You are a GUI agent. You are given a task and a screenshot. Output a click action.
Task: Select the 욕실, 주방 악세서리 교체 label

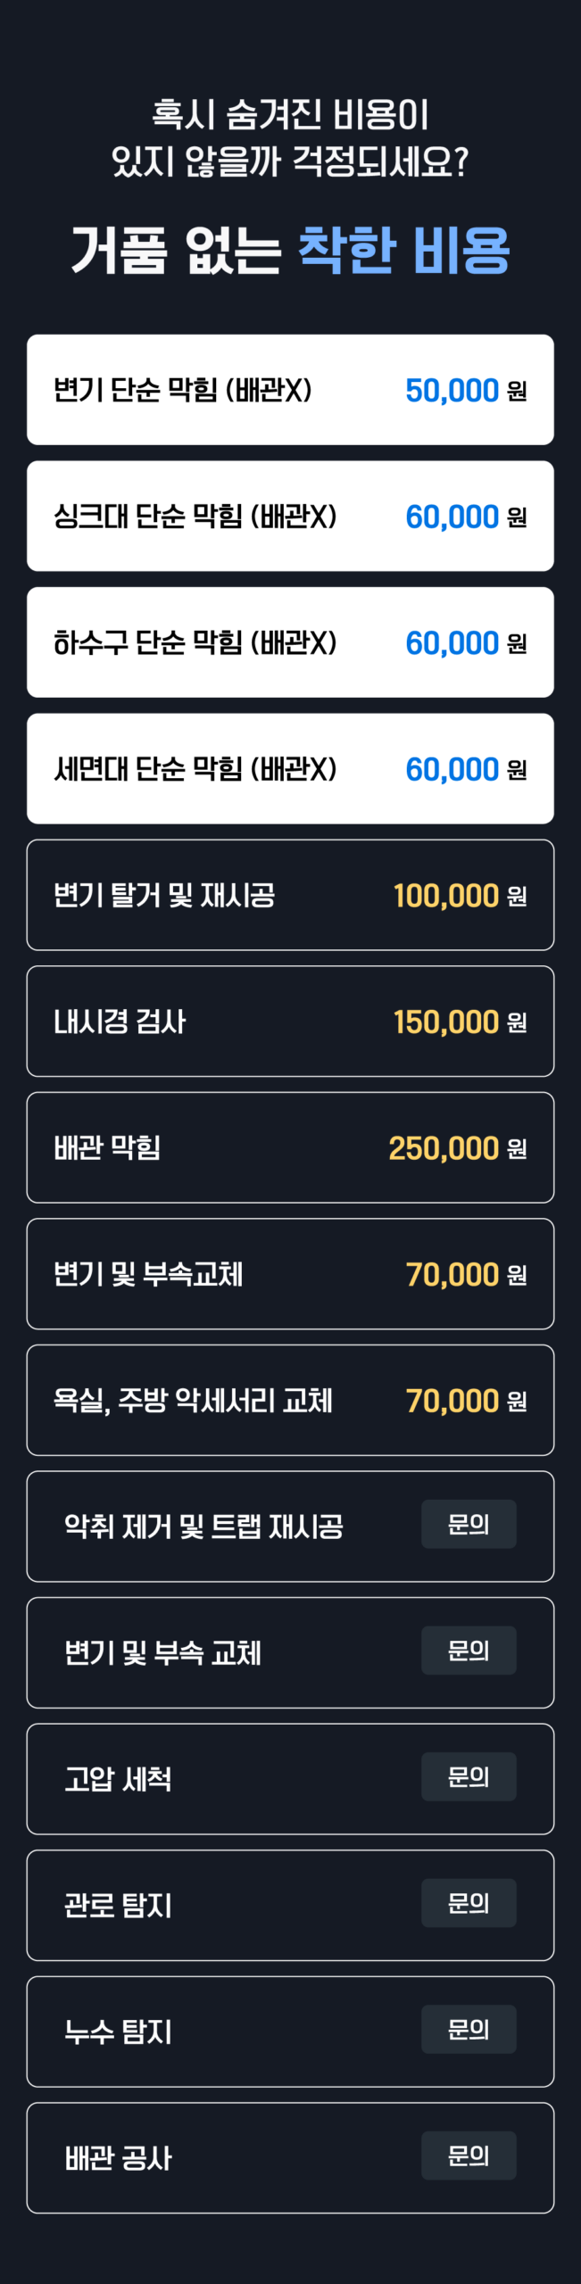pos(193,1401)
